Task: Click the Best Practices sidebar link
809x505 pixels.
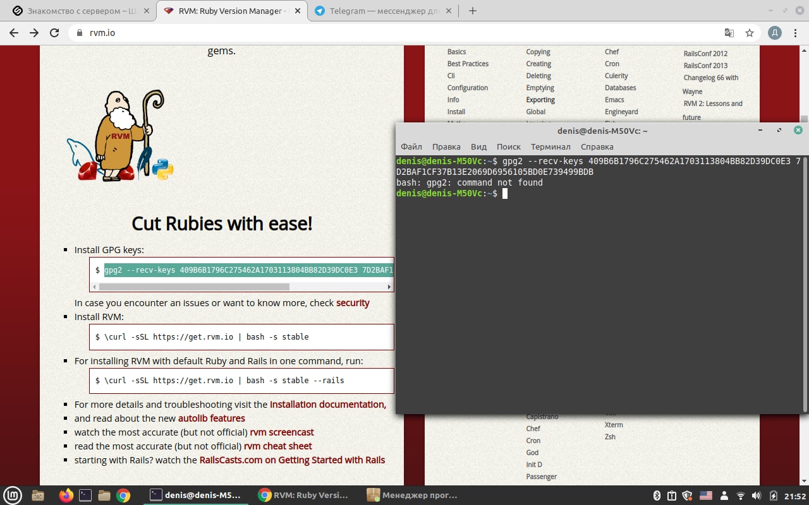Action: pos(468,64)
